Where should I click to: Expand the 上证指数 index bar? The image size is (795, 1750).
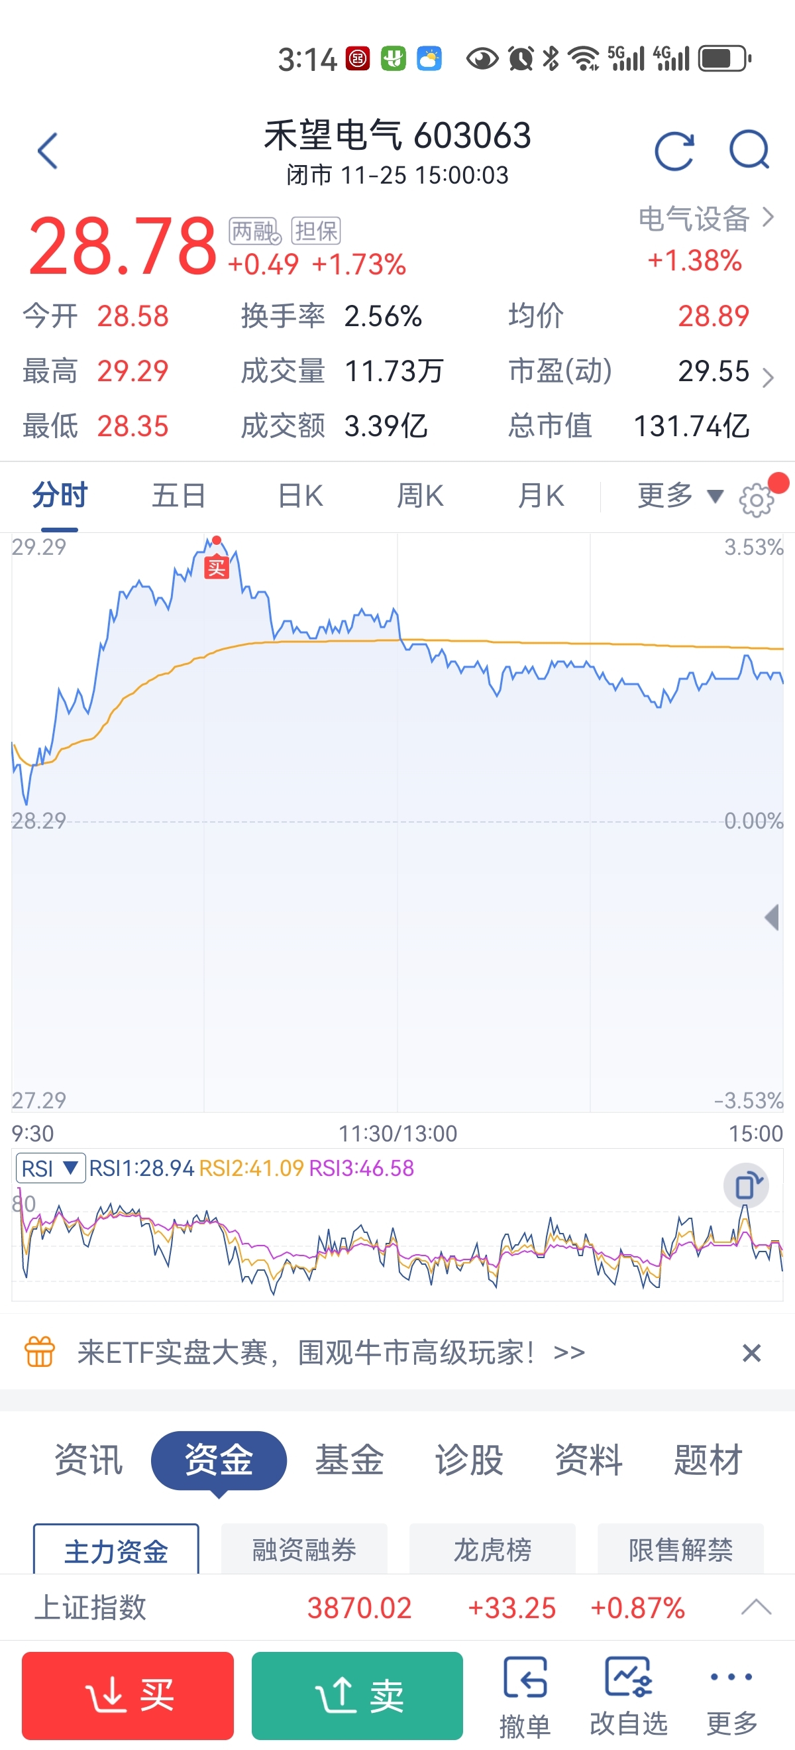click(756, 1607)
